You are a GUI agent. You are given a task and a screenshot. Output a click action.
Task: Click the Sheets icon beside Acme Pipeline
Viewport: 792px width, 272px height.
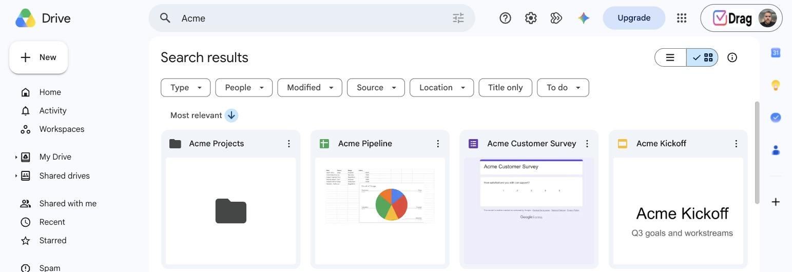click(324, 144)
